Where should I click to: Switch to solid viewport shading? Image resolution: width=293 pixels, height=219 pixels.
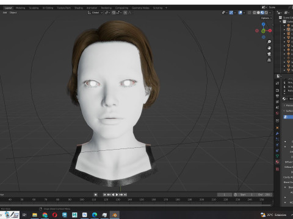click(258, 13)
